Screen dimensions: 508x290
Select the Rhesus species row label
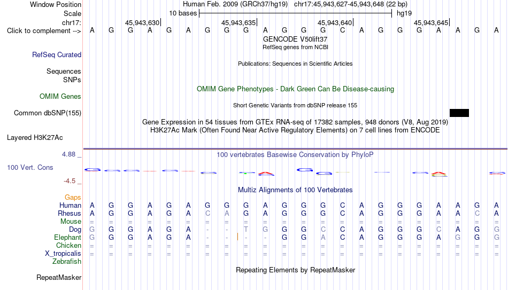click(70, 213)
